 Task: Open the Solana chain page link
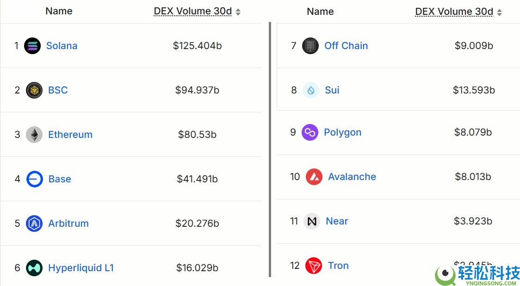point(62,45)
